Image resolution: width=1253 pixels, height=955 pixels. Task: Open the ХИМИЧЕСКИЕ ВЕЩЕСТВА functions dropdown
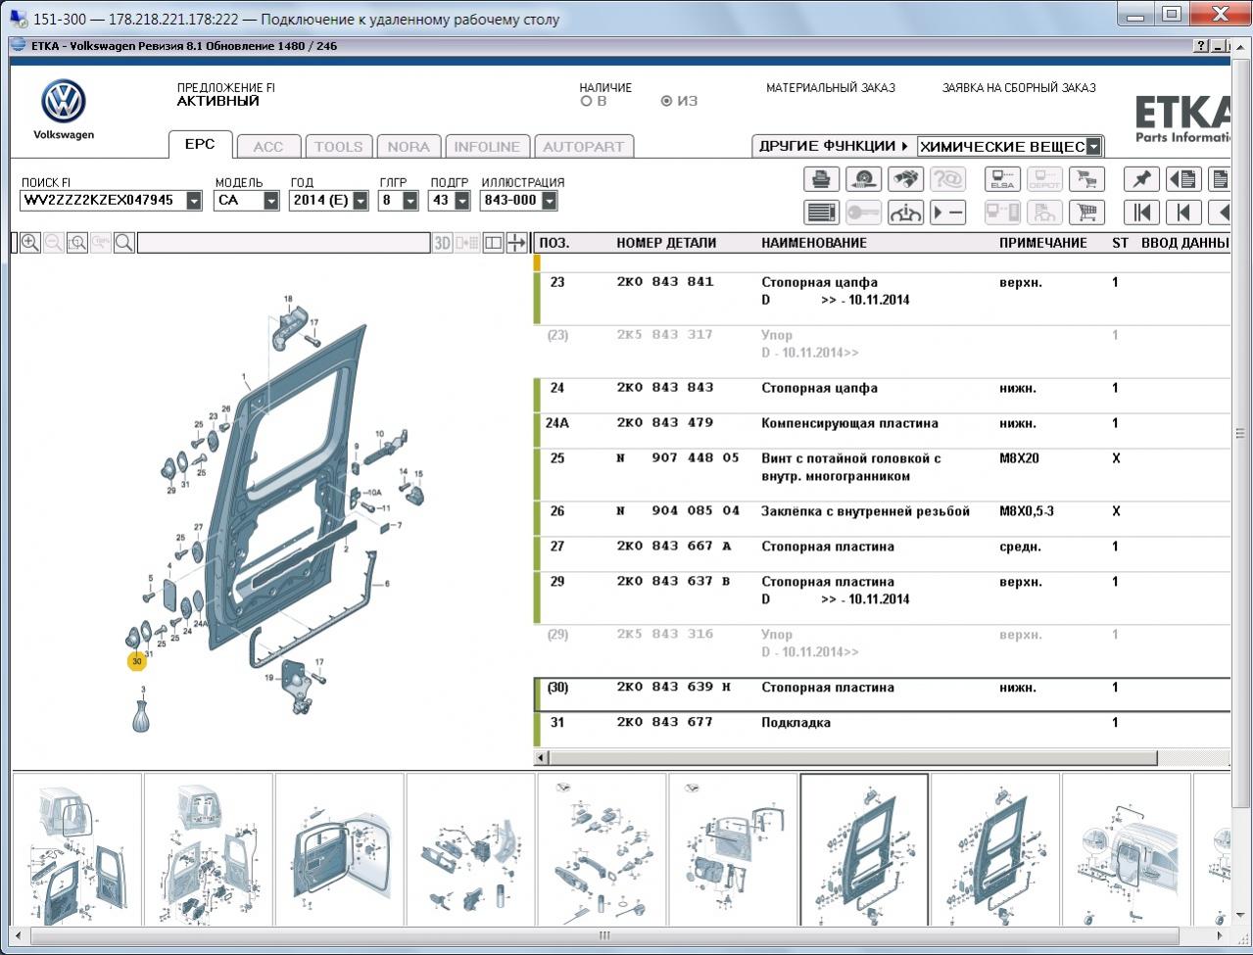point(1093,147)
